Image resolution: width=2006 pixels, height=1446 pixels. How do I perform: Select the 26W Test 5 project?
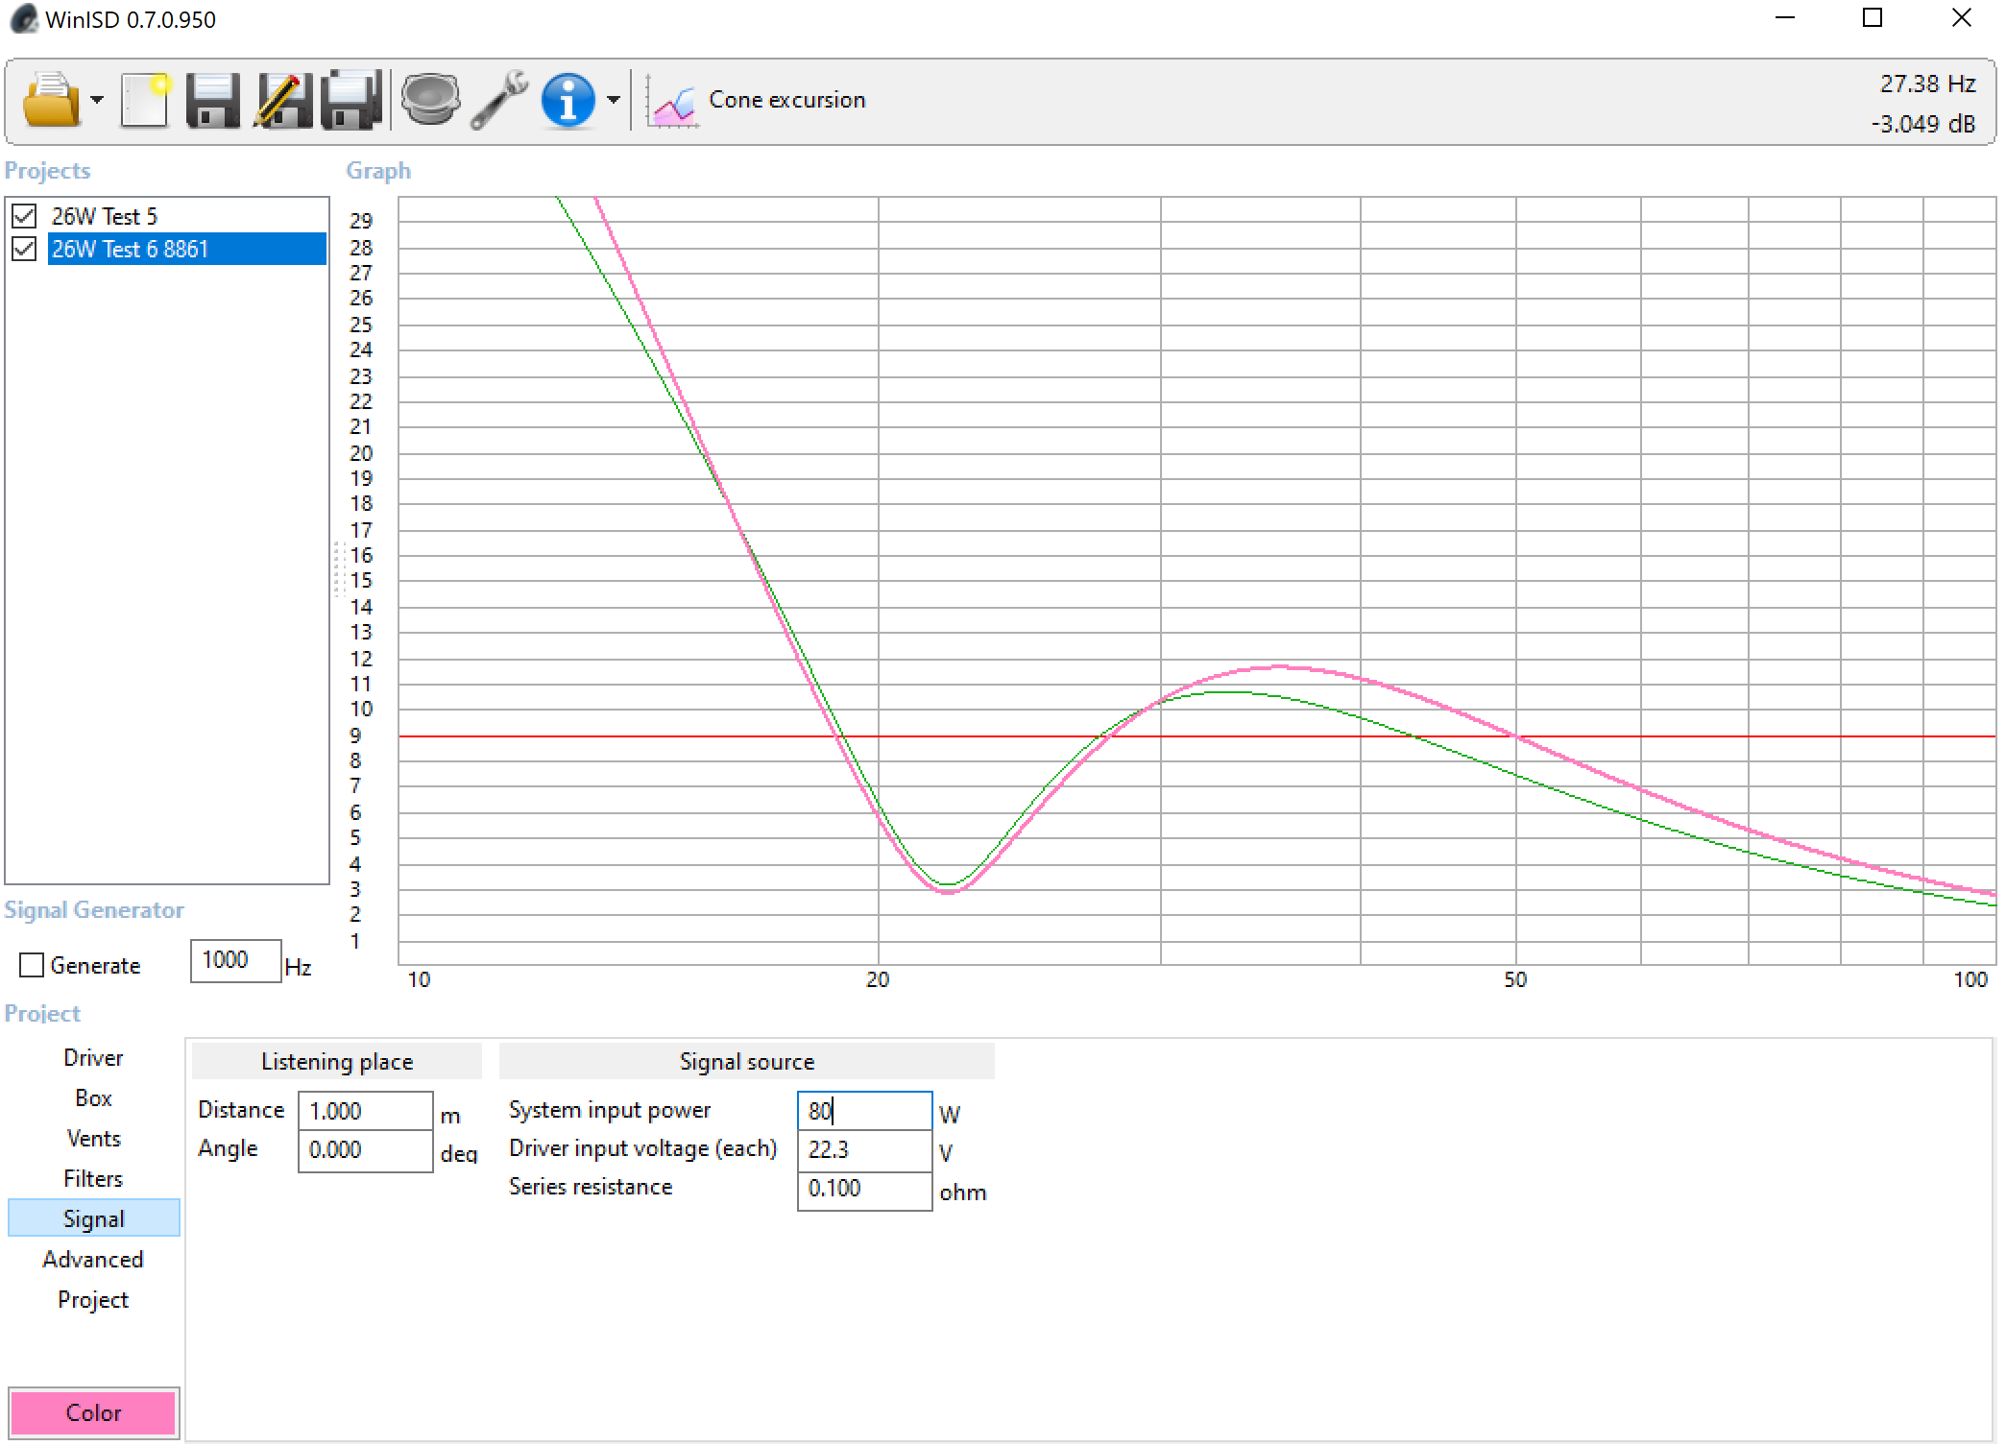click(104, 216)
